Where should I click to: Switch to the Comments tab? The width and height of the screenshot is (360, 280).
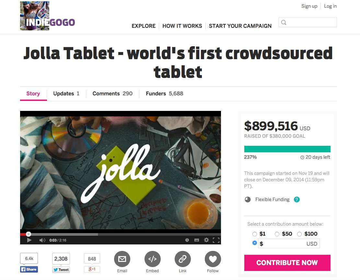coord(112,93)
